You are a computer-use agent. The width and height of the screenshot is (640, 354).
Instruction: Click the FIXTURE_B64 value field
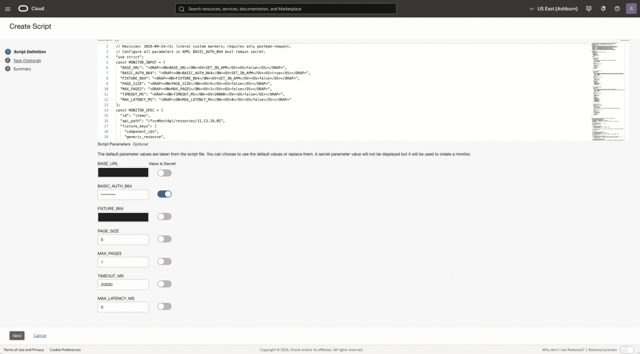[x=123, y=217]
